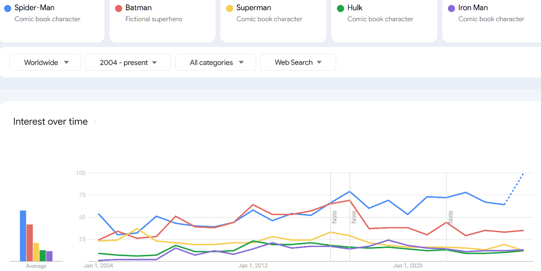The height and width of the screenshot is (271, 541).
Task: Open the 2004 - present time range dropdown
Action: point(128,62)
